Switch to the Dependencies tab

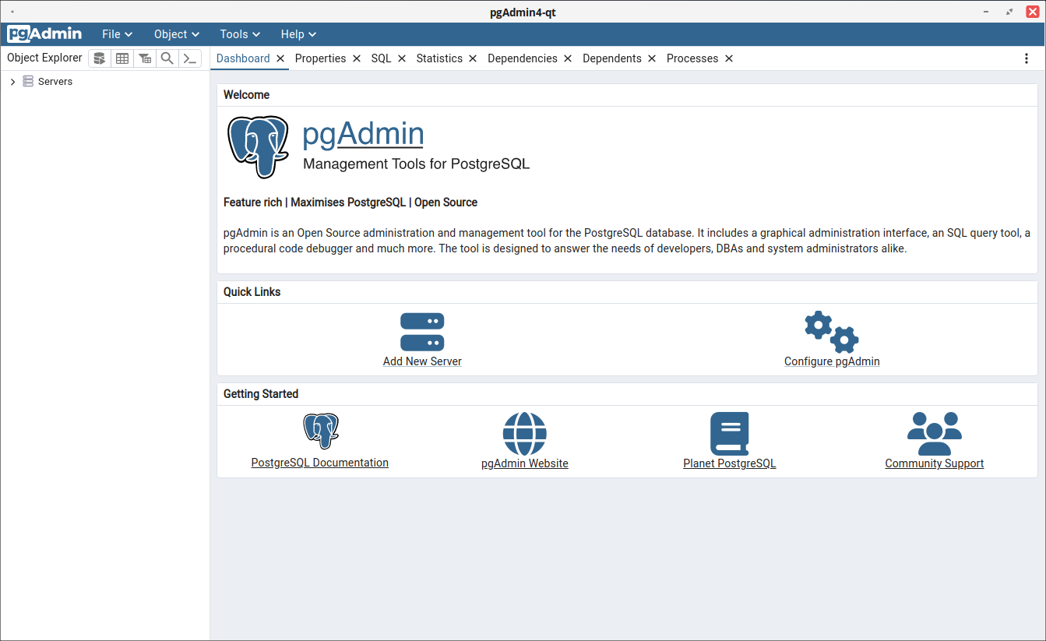pos(523,58)
